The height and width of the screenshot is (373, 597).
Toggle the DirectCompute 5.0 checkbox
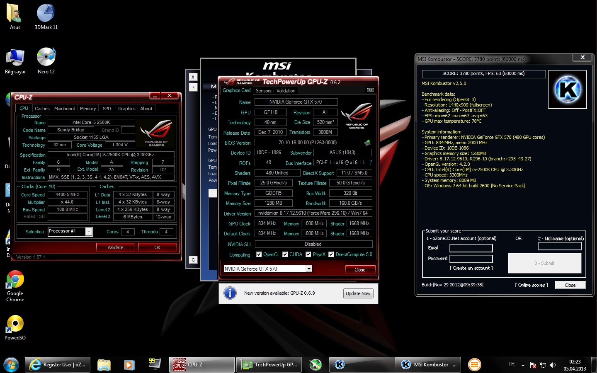[x=331, y=254]
